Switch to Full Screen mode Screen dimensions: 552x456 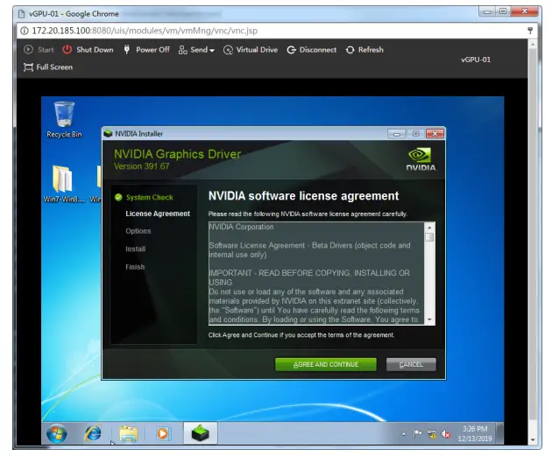pos(48,67)
